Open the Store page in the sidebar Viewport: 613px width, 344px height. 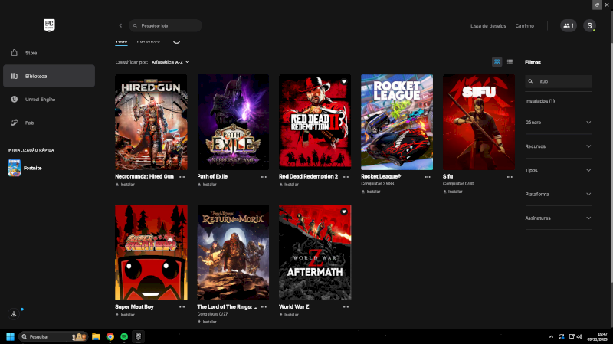31,53
